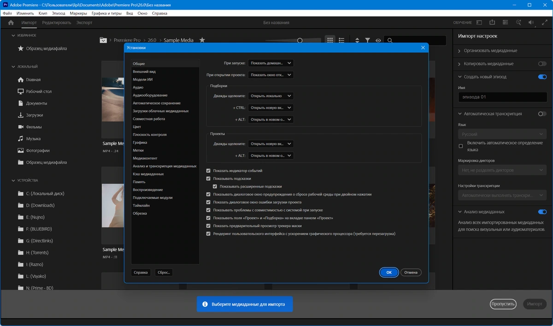This screenshot has height=326, width=553.
Task: Open the Графика и титры menu
Action: click(106, 13)
